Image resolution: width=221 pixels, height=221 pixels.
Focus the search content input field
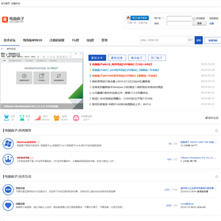(163, 40)
